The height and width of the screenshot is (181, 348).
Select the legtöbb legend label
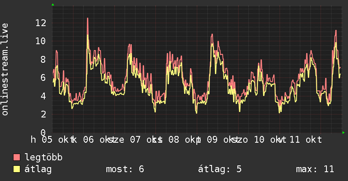point(43,157)
